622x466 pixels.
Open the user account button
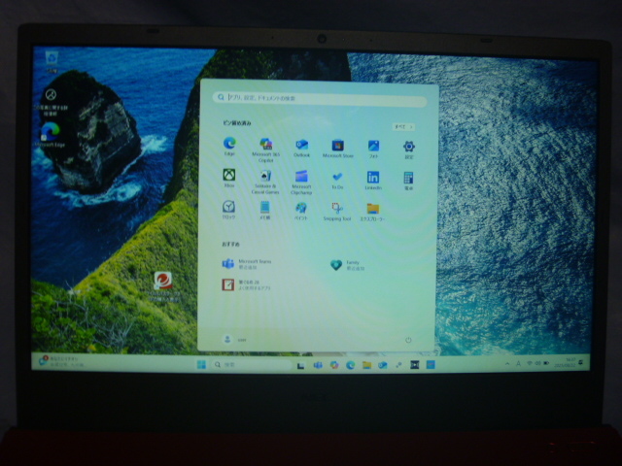pyautogui.click(x=234, y=339)
